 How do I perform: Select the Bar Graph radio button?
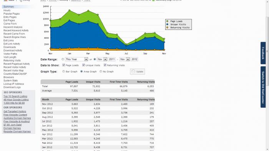[x=64, y=72]
